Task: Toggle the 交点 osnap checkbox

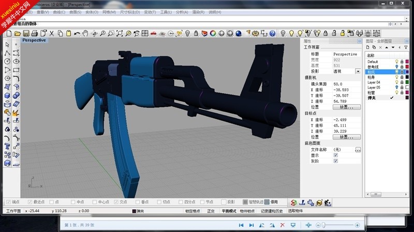Action: (x=116, y=202)
